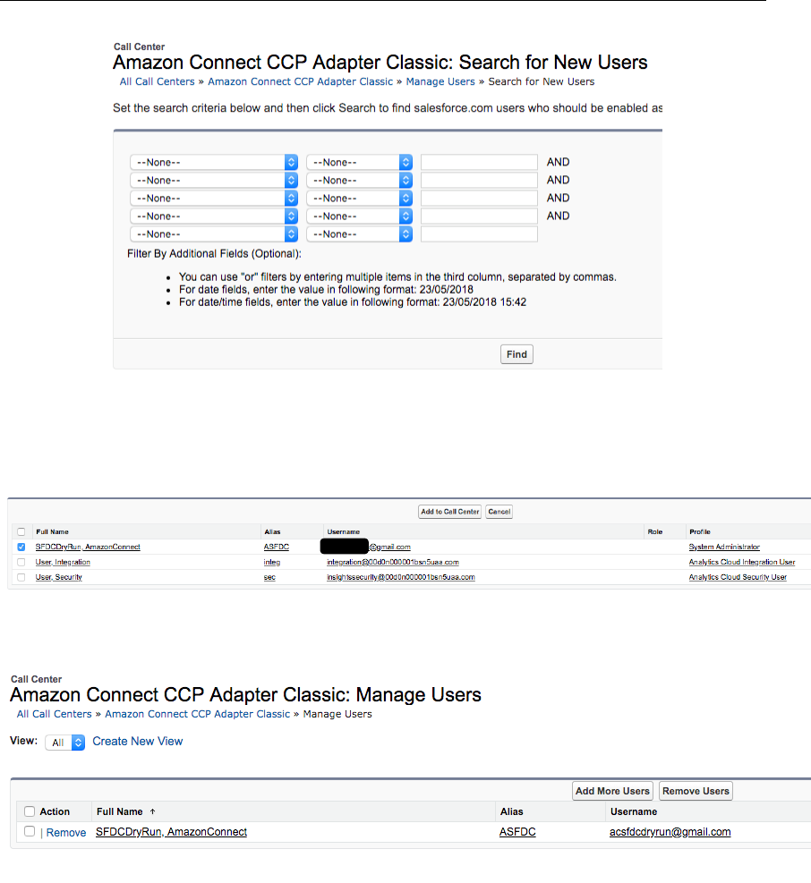The width and height of the screenshot is (811, 883).
Task: Open Amazon Connect CCP Adapter Classic breadcrumb in Search page
Action: click(x=301, y=81)
